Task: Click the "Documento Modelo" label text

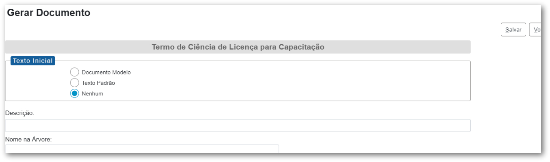Action: point(106,72)
